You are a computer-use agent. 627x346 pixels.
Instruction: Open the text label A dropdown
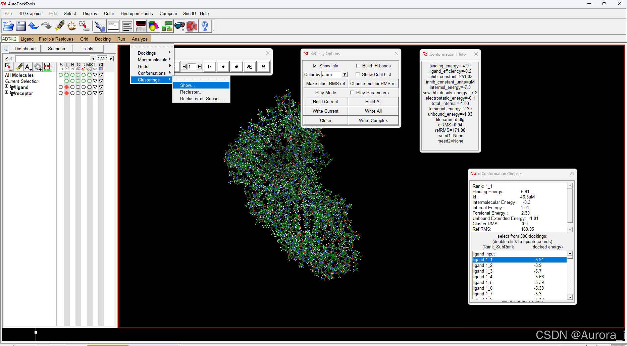pos(29,67)
